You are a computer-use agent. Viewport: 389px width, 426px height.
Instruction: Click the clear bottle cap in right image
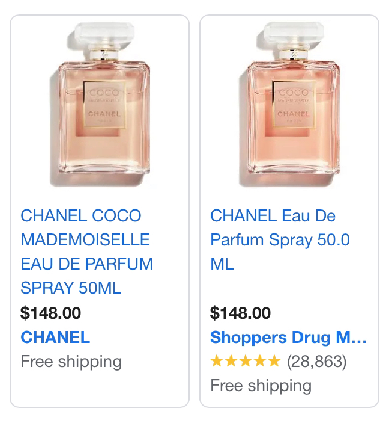pos(294,34)
